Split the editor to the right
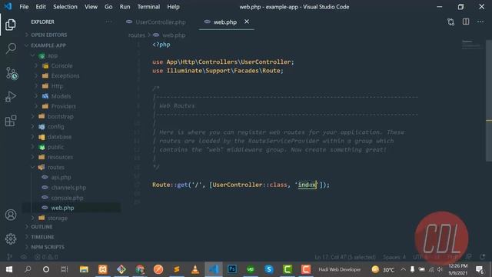Viewport: 492px width, 277px height. 466,22
